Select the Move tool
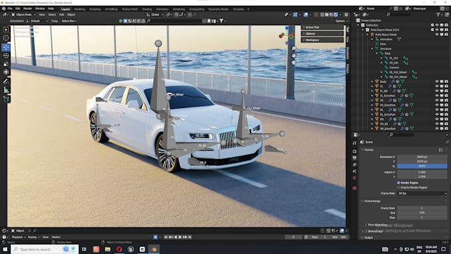This screenshot has height=254, width=451. pyautogui.click(x=6, y=47)
